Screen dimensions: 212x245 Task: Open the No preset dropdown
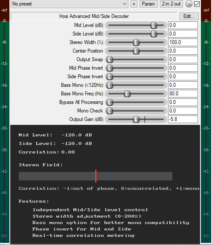[x=70, y=4]
